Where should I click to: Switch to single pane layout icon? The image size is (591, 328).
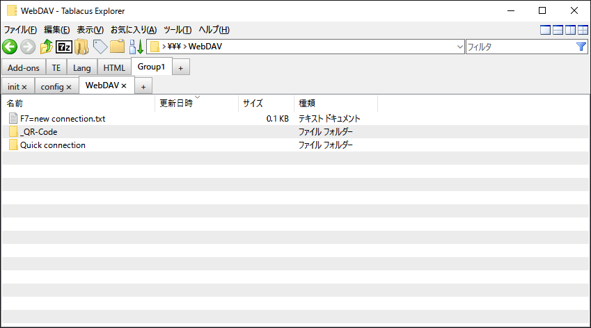pyautogui.click(x=545, y=30)
